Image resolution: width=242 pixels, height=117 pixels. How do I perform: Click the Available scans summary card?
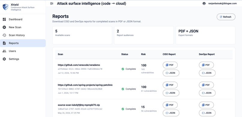[x=82, y=35]
